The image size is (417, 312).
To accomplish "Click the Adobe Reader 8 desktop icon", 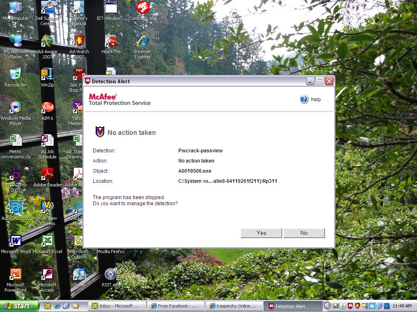I will 48,180.
